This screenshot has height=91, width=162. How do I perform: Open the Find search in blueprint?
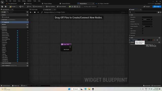click(29, 7)
